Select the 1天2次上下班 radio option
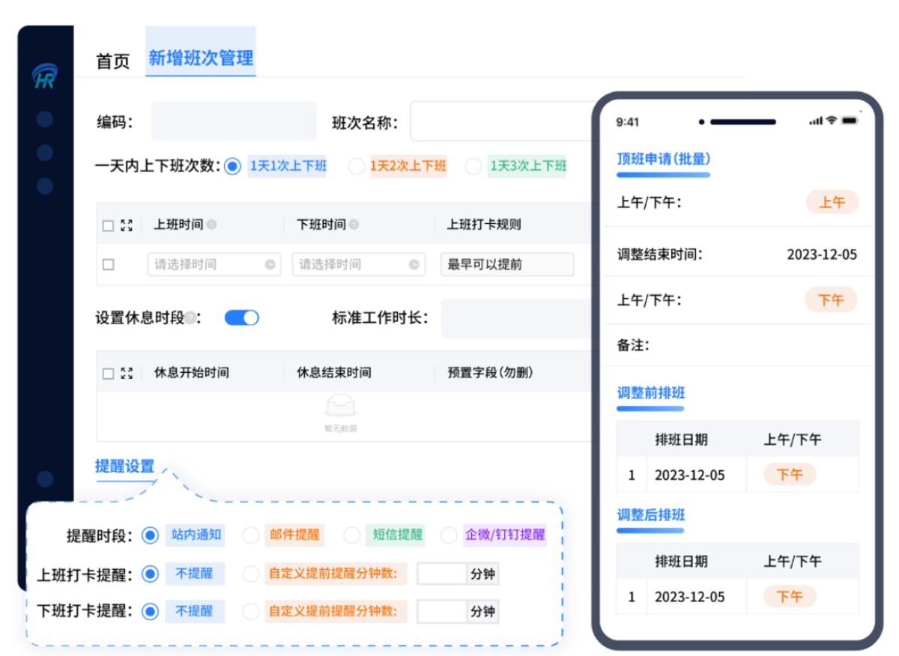Viewport: 899px width, 656px height. coord(357,166)
